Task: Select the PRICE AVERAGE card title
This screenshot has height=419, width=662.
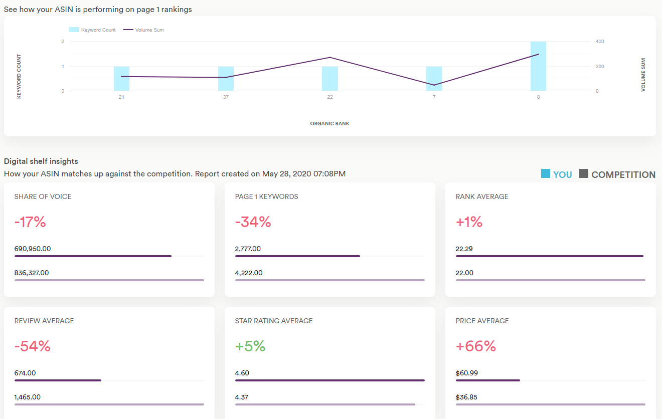Action: pyautogui.click(x=482, y=321)
